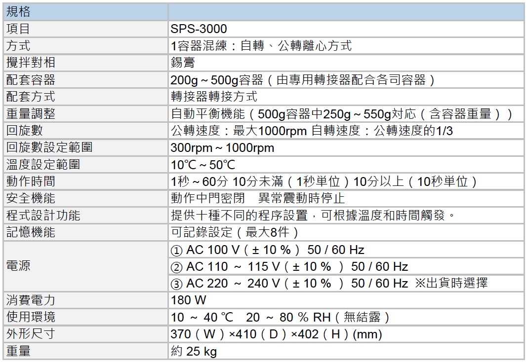Screen dimensions: 527x362
Task: Select the 約 25 kg weight value
Action: pyautogui.click(x=194, y=352)
